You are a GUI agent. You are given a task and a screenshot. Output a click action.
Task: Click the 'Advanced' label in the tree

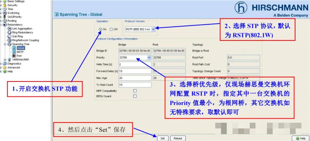point(14,67)
